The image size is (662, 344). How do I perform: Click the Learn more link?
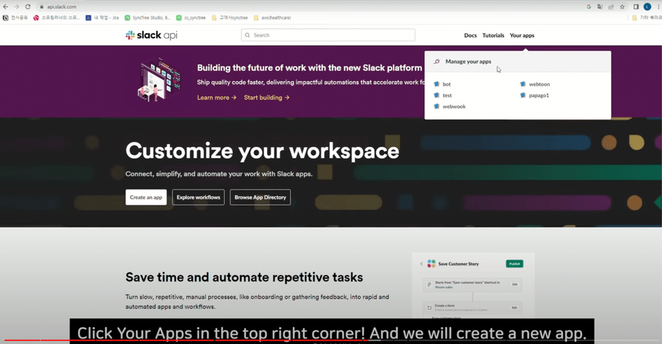[x=217, y=97]
